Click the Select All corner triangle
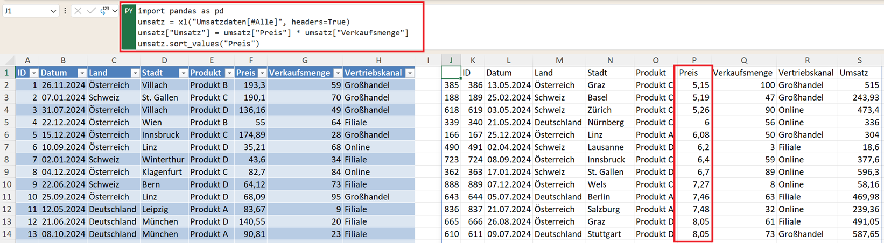The image size is (884, 243). (8, 60)
